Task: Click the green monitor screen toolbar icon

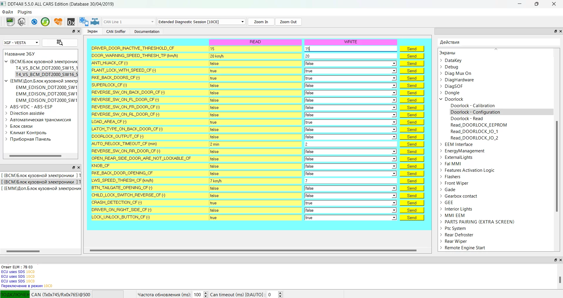Action: (x=10, y=22)
